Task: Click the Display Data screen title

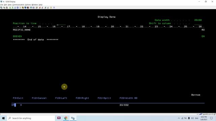Action: 107,17
